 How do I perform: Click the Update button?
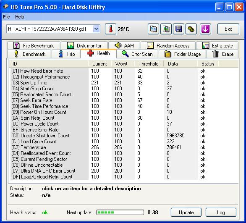click(x=186, y=213)
